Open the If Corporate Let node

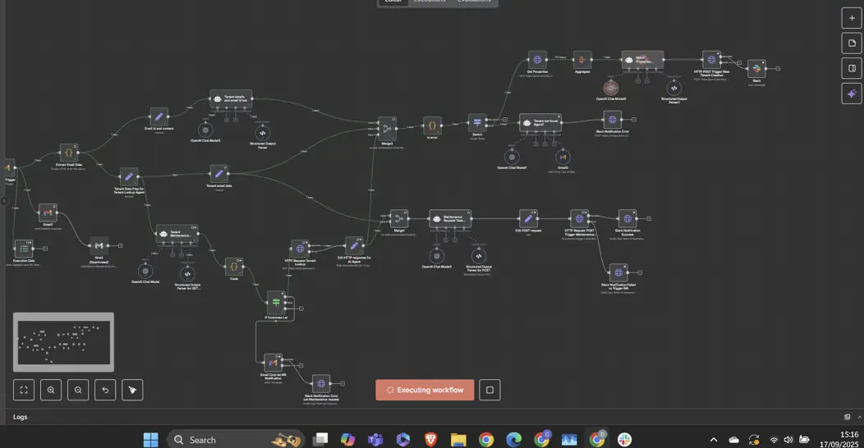(x=276, y=302)
